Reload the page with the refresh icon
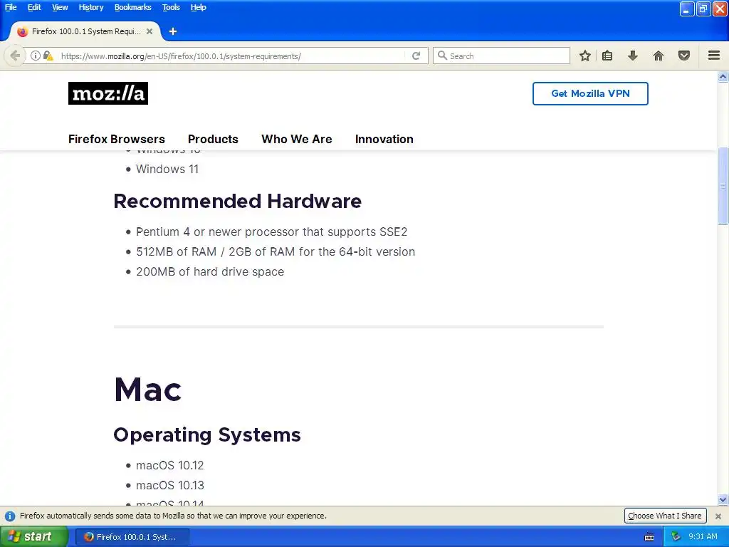 pyautogui.click(x=416, y=56)
